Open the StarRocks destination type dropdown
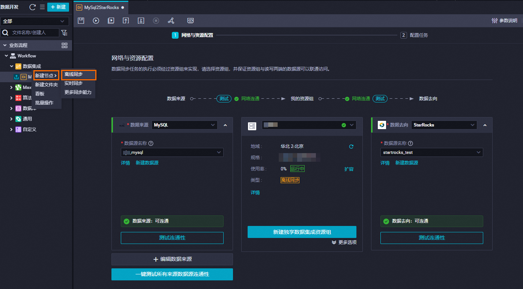Image resolution: width=523 pixels, height=289 pixels. [444, 125]
